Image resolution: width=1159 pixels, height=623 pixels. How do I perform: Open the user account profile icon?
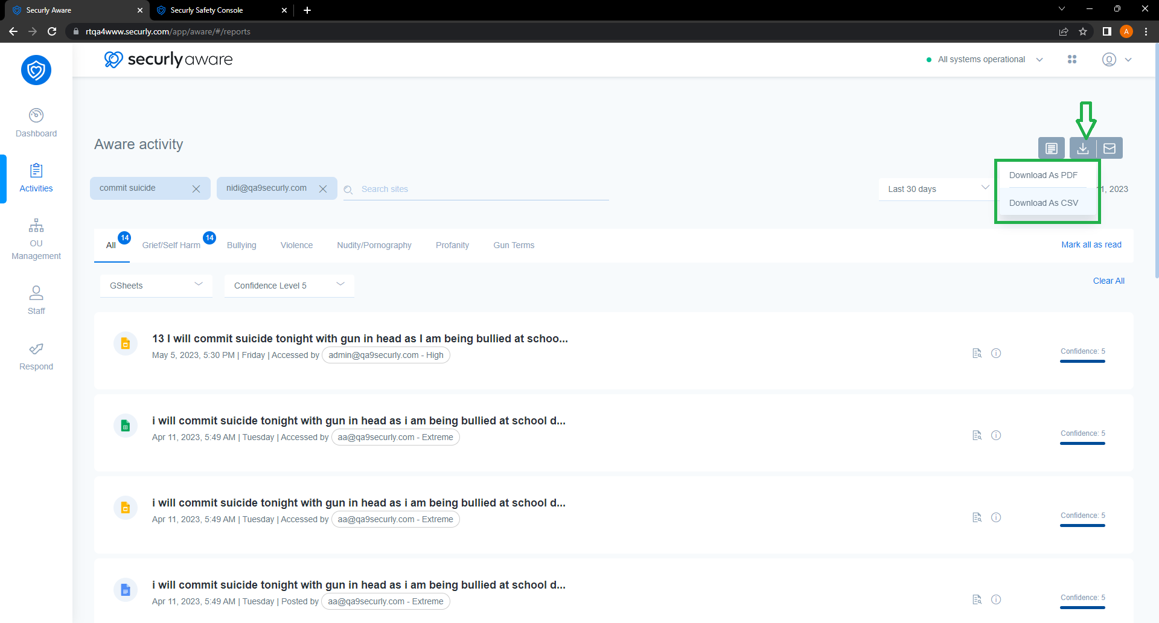pyautogui.click(x=1109, y=59)
